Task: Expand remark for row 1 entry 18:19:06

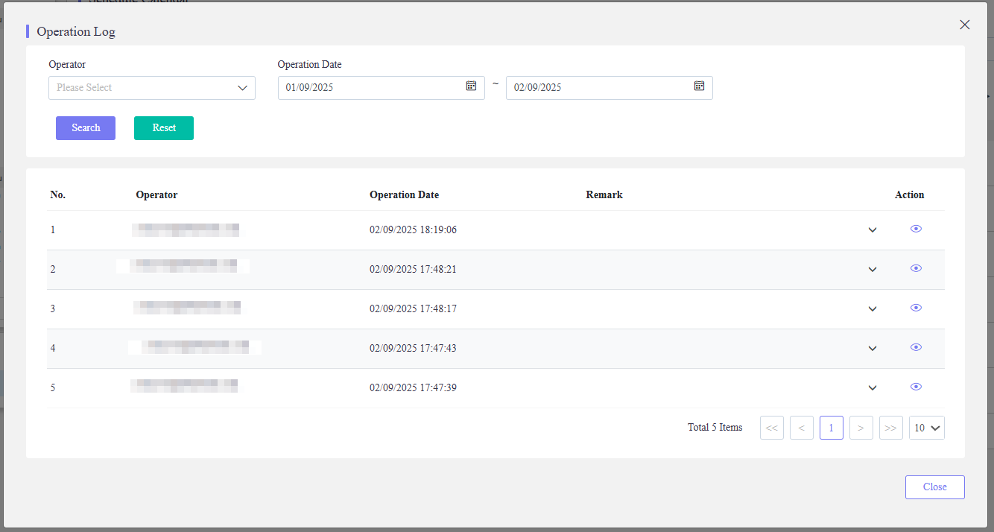Action: 873,229
